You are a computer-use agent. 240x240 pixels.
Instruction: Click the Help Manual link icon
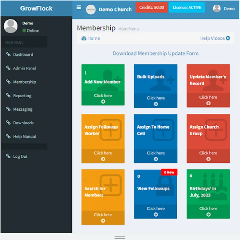(x=8, y=136)
